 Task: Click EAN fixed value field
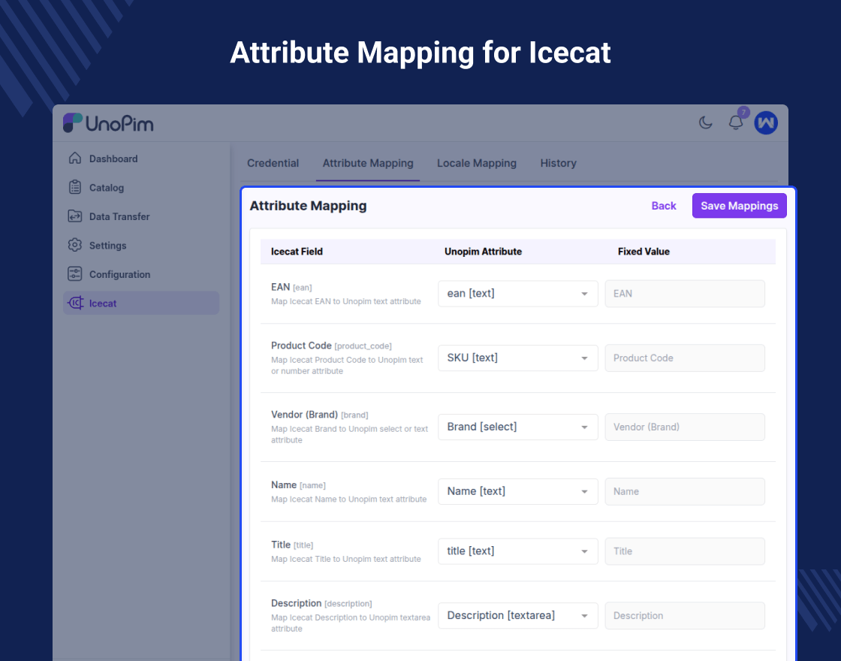(x=684, y=294)
